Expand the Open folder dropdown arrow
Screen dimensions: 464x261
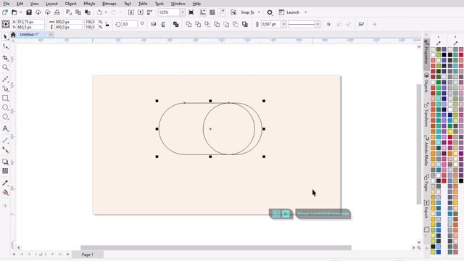[x=21, y=12]
